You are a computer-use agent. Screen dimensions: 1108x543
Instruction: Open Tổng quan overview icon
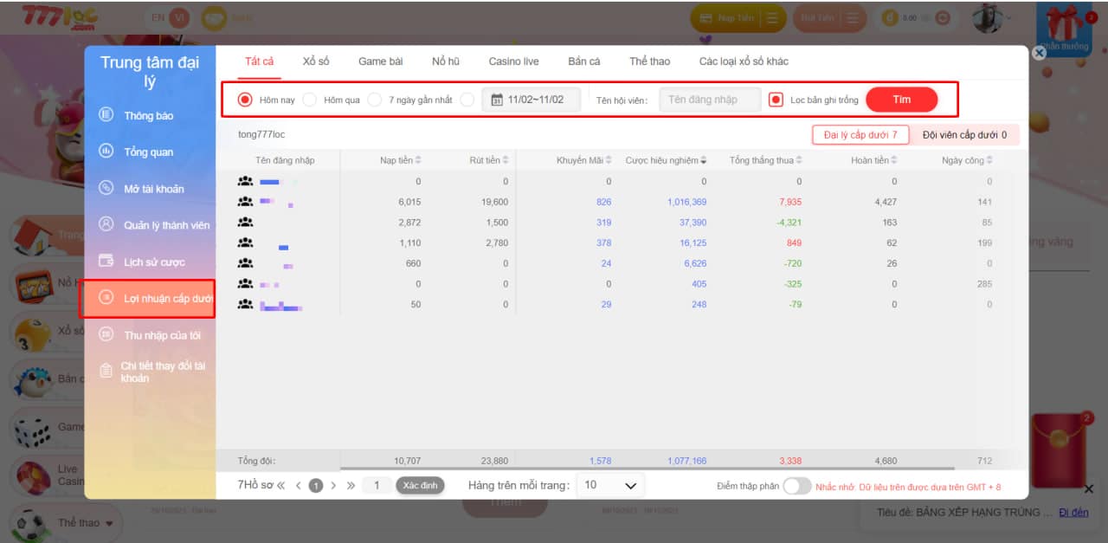[x=106, y=152]
